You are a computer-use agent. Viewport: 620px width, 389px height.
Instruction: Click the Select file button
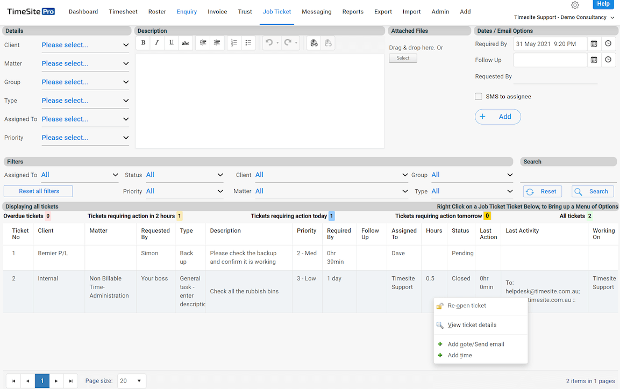pyautogui.click(x=403, y=58)
